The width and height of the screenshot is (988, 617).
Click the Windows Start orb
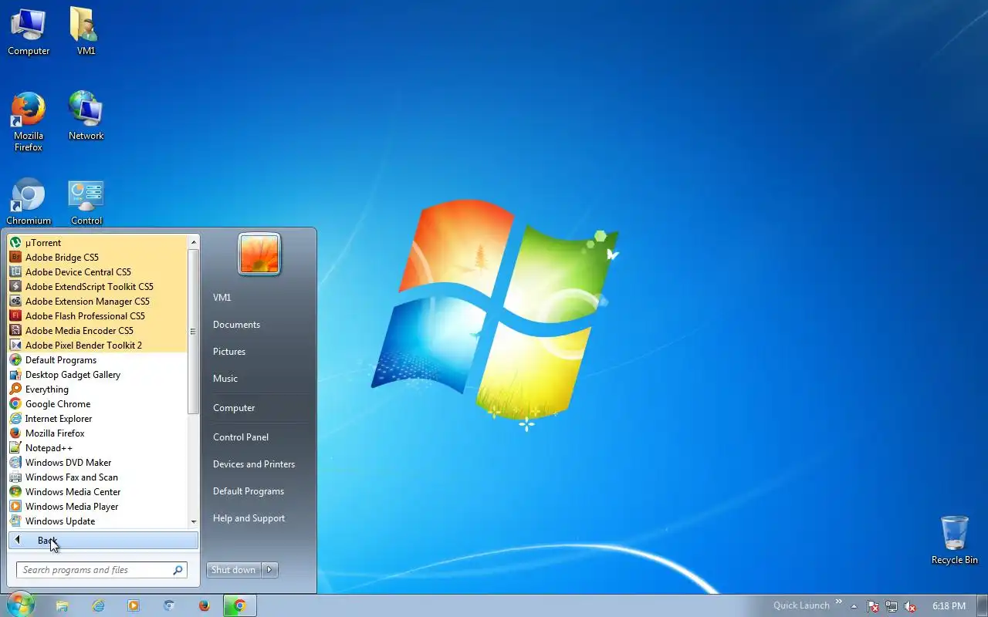pyautogui.click(x=21, y=605)
